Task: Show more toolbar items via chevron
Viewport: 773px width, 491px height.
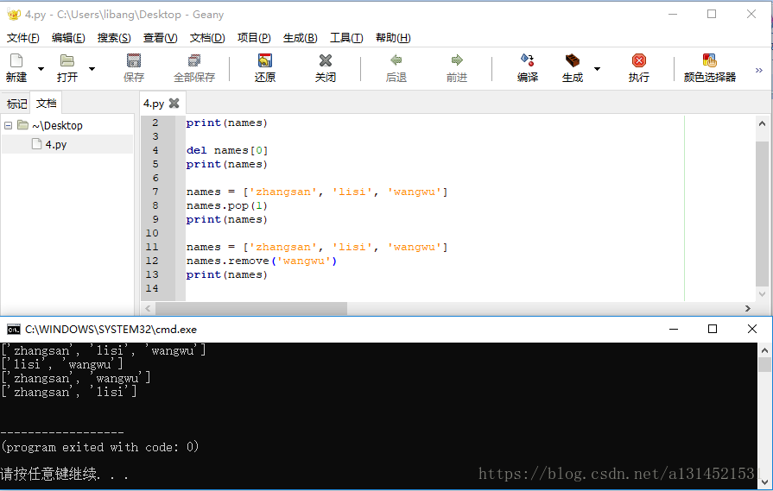Action: click(758, 70)
